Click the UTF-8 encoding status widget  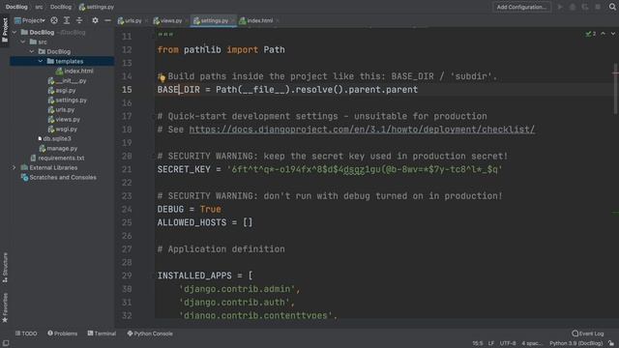click(508, 343)
